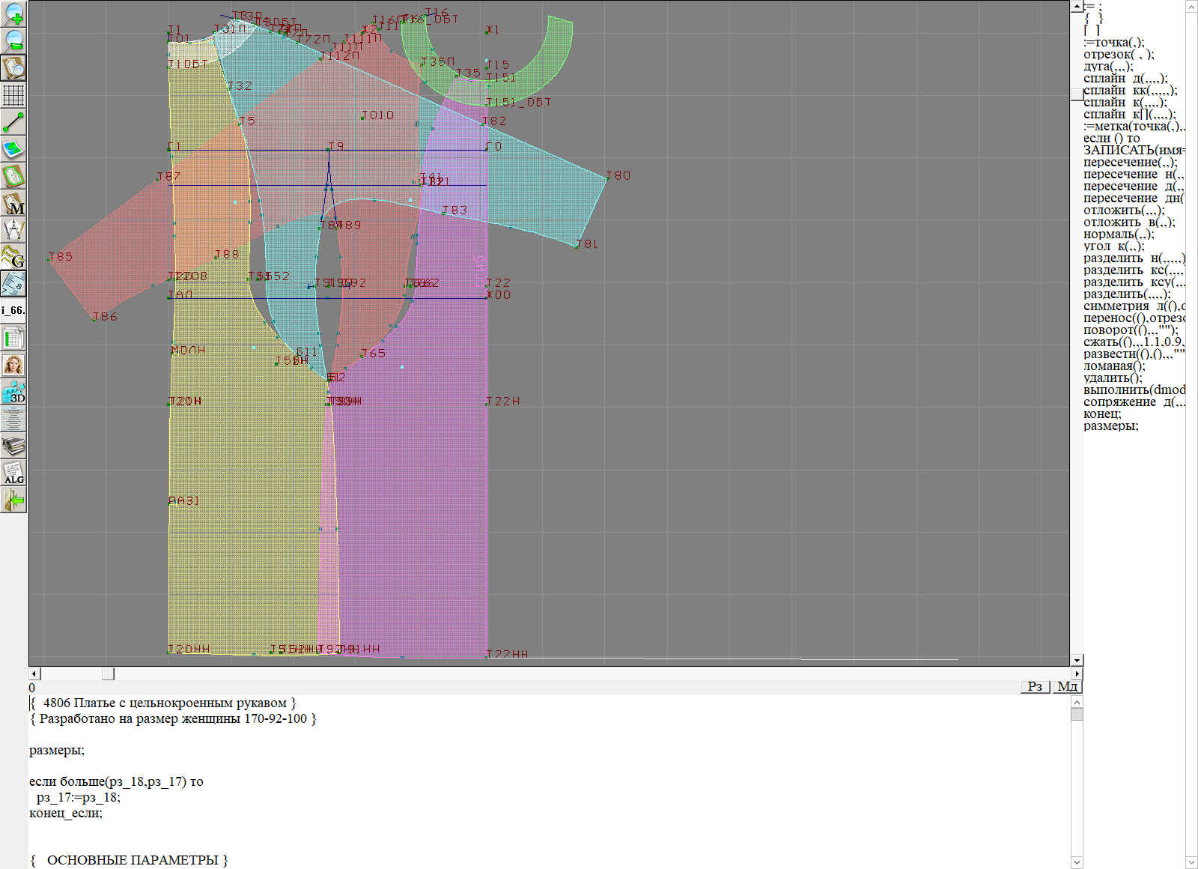Click the zoom in magnifier icon
Screen dimensions: 1198x869
[13, 13]
